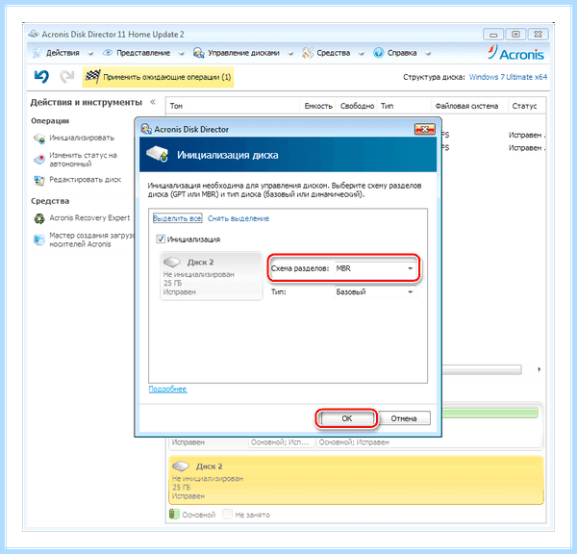Select Редактировать диск in sidebar

[85, 180]
